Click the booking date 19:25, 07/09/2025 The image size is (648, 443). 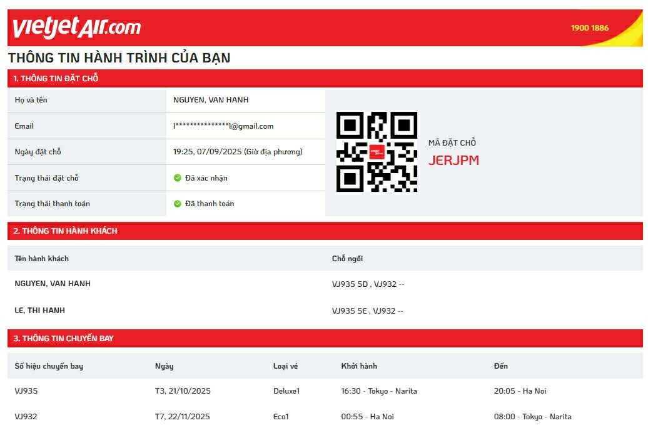click(x=238, y=152)
